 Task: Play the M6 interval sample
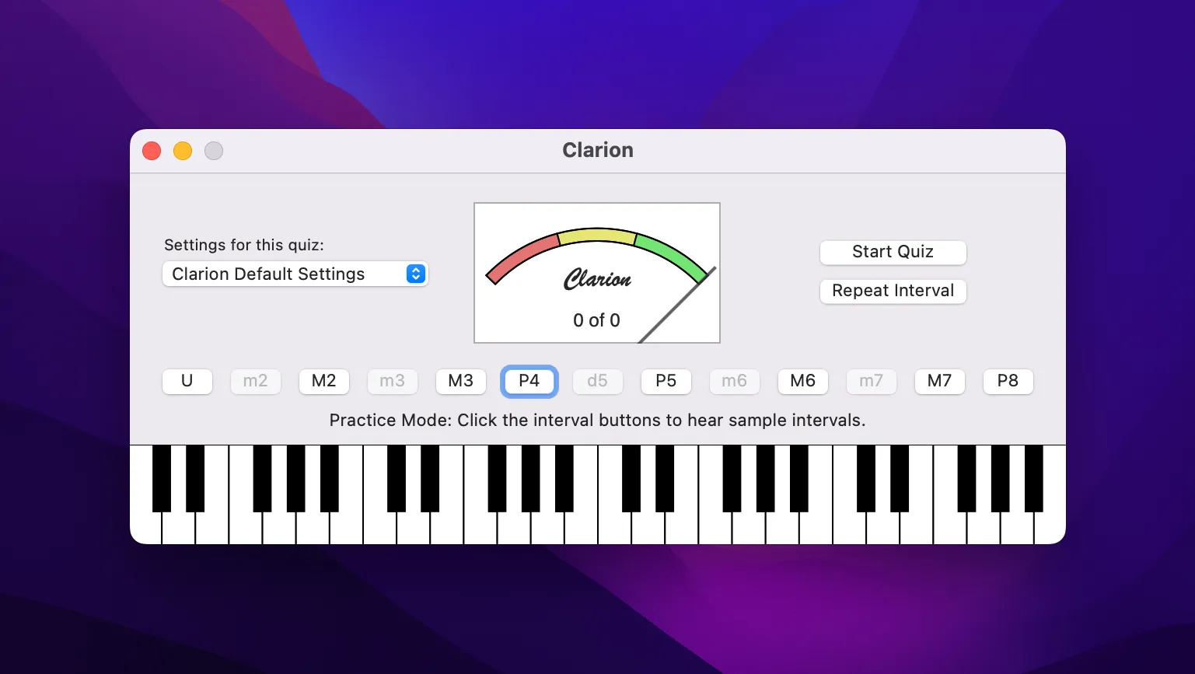coord(803,381)
